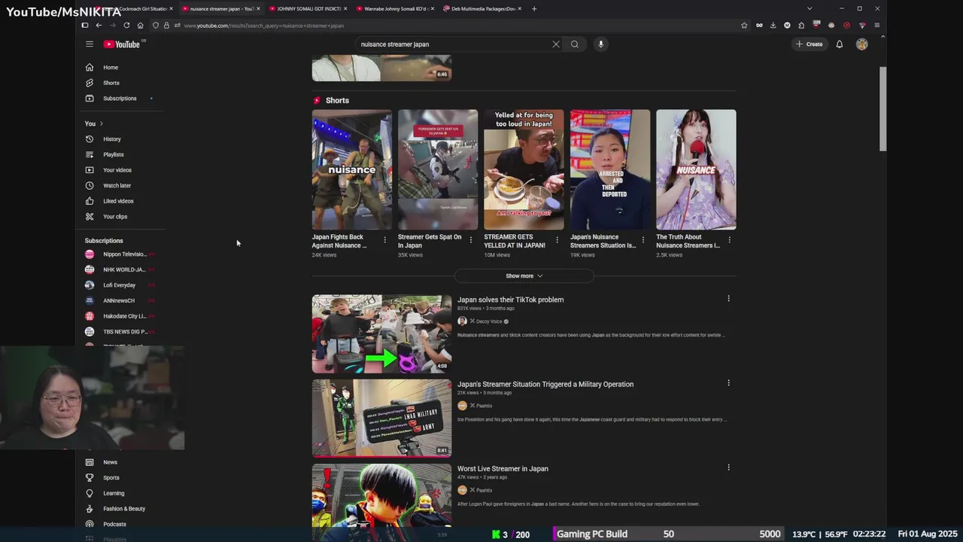Open Subscriptions in the sidebar
Viewport: 963px width, 542px height.
[120, 99]
